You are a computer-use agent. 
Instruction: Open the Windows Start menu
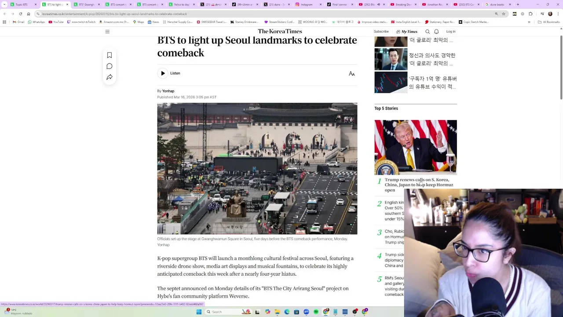coord(199,312)
